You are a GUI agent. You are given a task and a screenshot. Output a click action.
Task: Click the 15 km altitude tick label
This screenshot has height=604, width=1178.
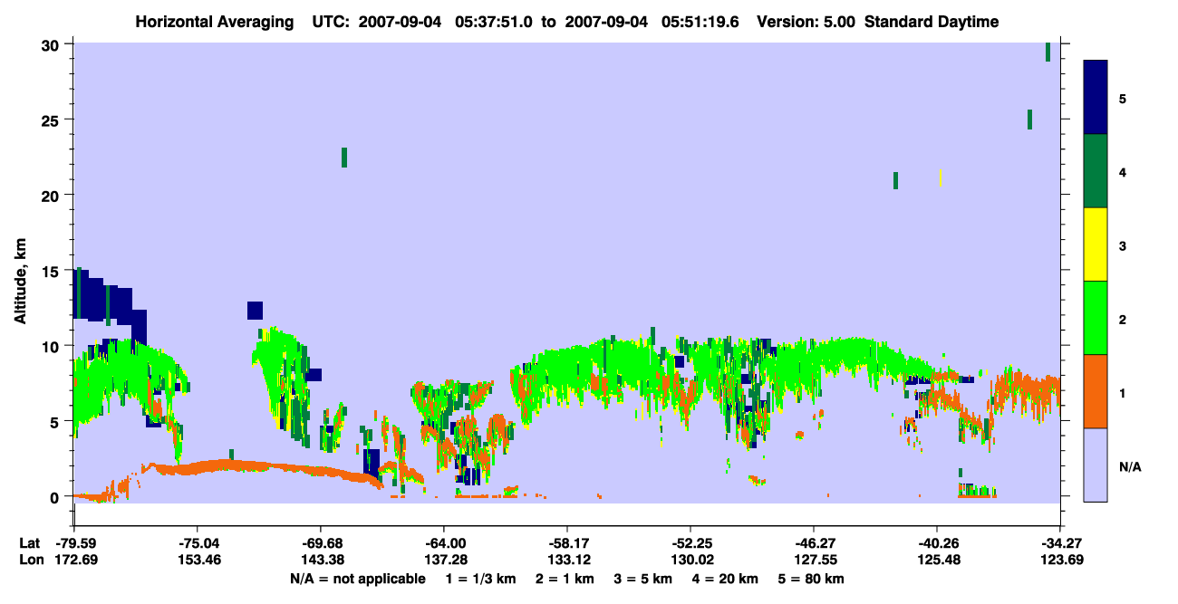(x=53, y=271)
